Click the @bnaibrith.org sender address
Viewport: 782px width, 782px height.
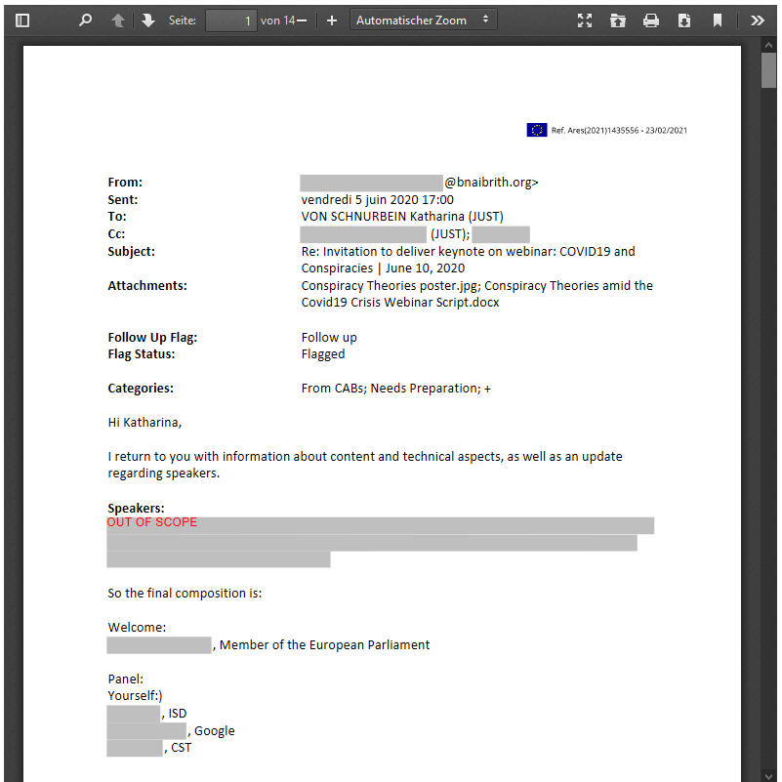tap(491, 183)
